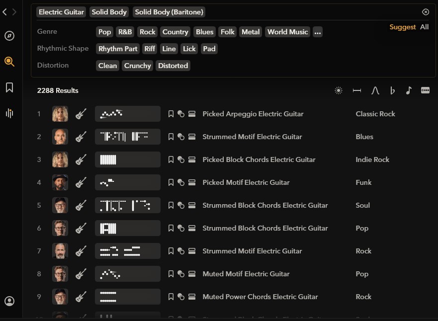This screenshot has width=438, height=321.
Task: Open saved Bookmarks from the sidebar
Action: 9,87
